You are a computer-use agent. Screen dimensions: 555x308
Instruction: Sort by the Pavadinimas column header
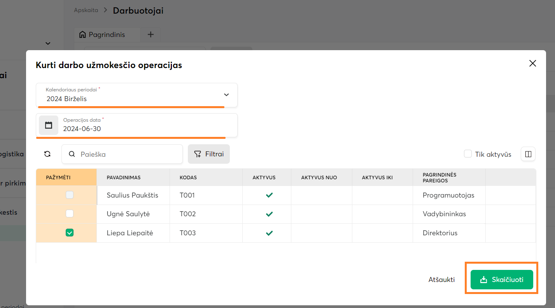[124, 177]
